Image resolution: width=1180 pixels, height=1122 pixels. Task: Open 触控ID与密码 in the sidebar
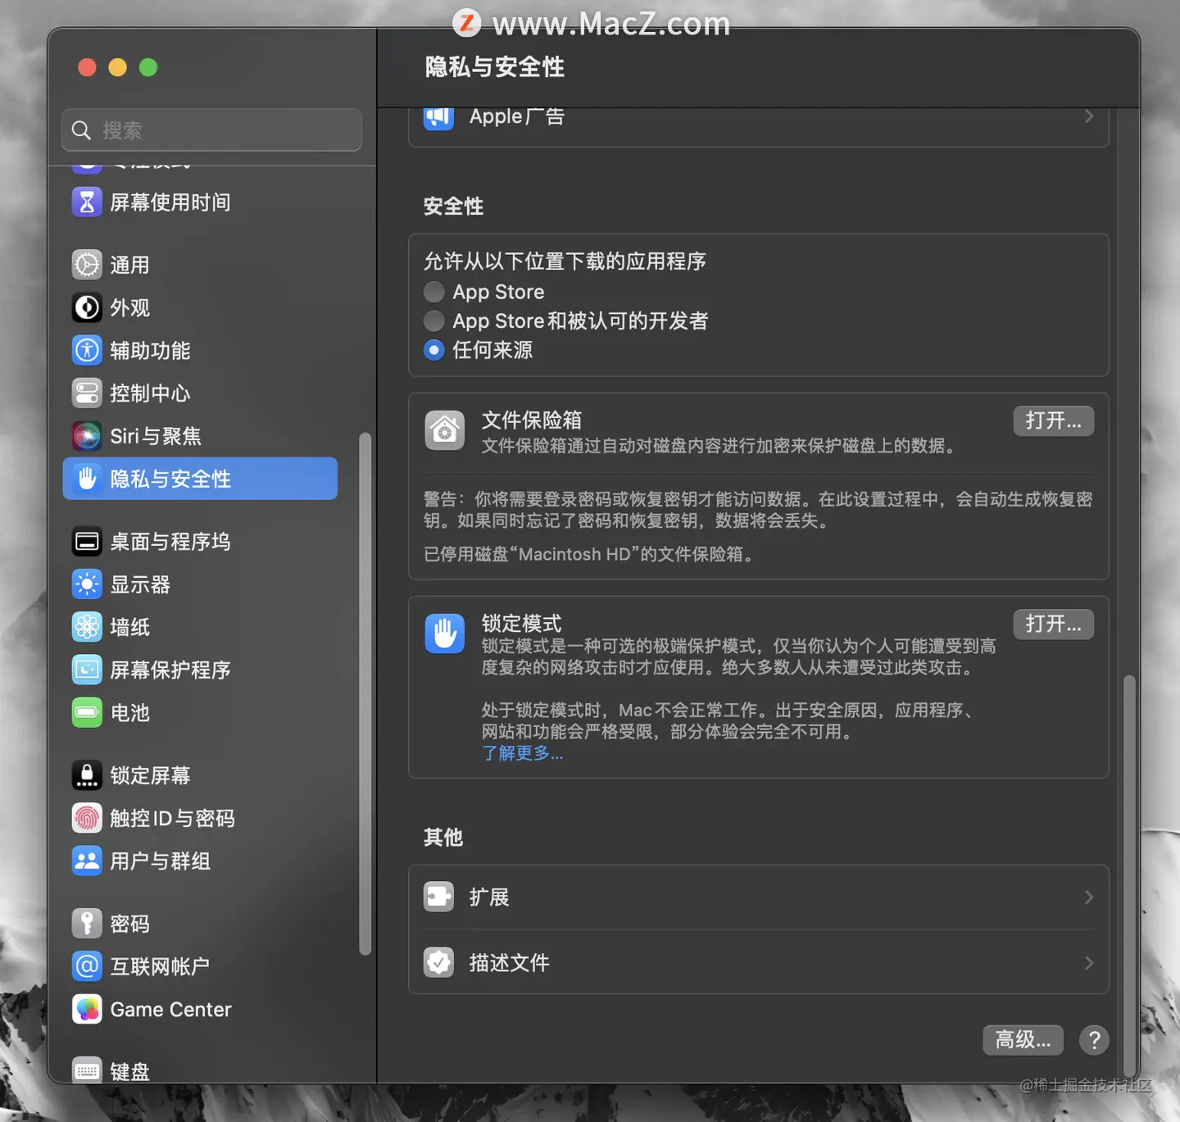pos(200,818)
